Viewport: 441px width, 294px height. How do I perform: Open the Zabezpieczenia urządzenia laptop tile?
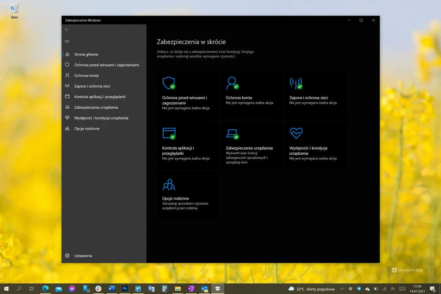[251, 145]
